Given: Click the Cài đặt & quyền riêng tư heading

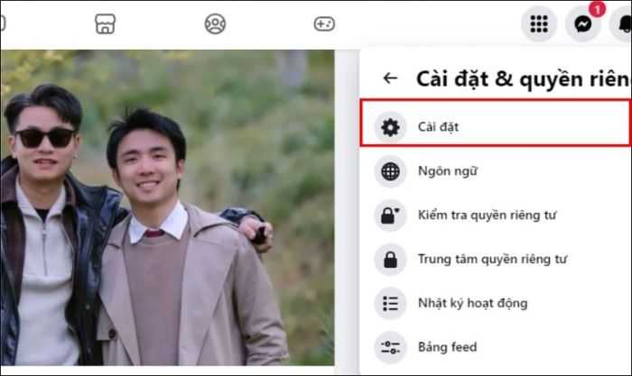Looking at the screenshot, I should click(524, 79).
